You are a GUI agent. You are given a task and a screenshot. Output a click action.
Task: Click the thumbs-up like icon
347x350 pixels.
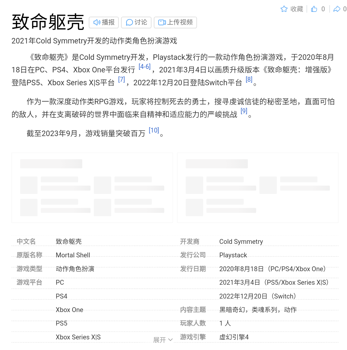point(314,9)
